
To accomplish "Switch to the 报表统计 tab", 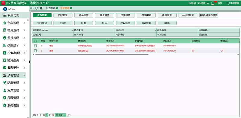I will [x=51, y=8].
